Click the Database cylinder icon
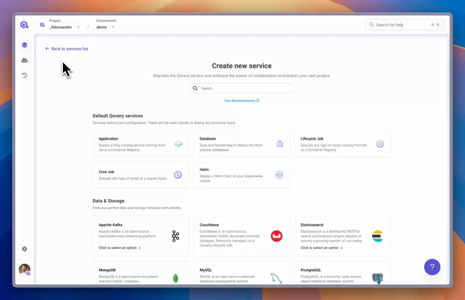 [279, 144]
